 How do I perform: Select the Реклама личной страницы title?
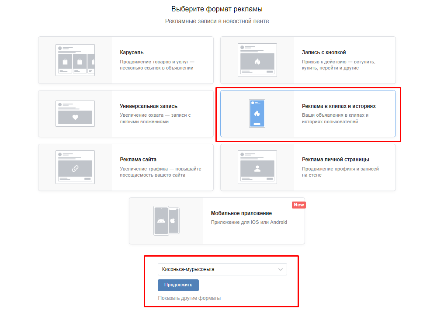(x=336, y=160)
